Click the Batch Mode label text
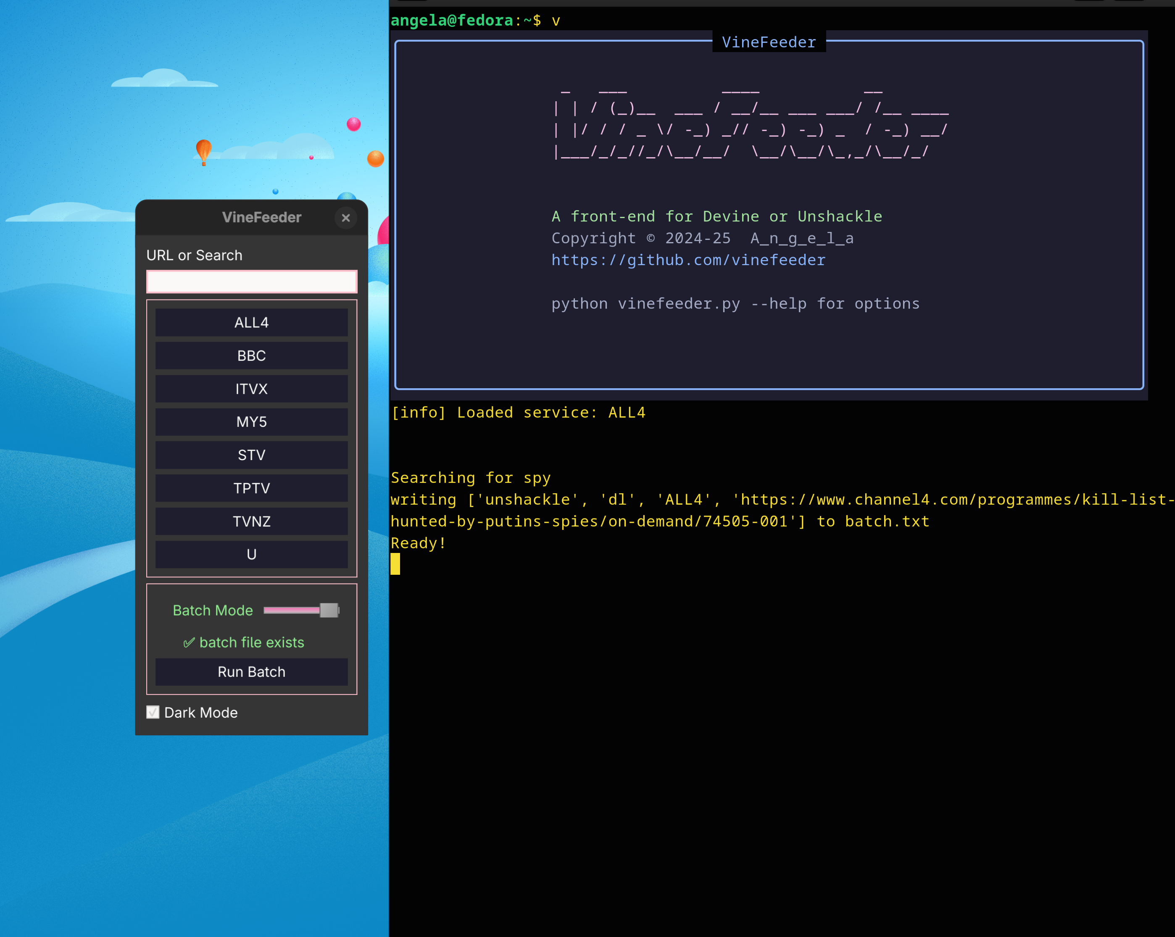This screenshot has width=1175, height=937. coord(213,610)
